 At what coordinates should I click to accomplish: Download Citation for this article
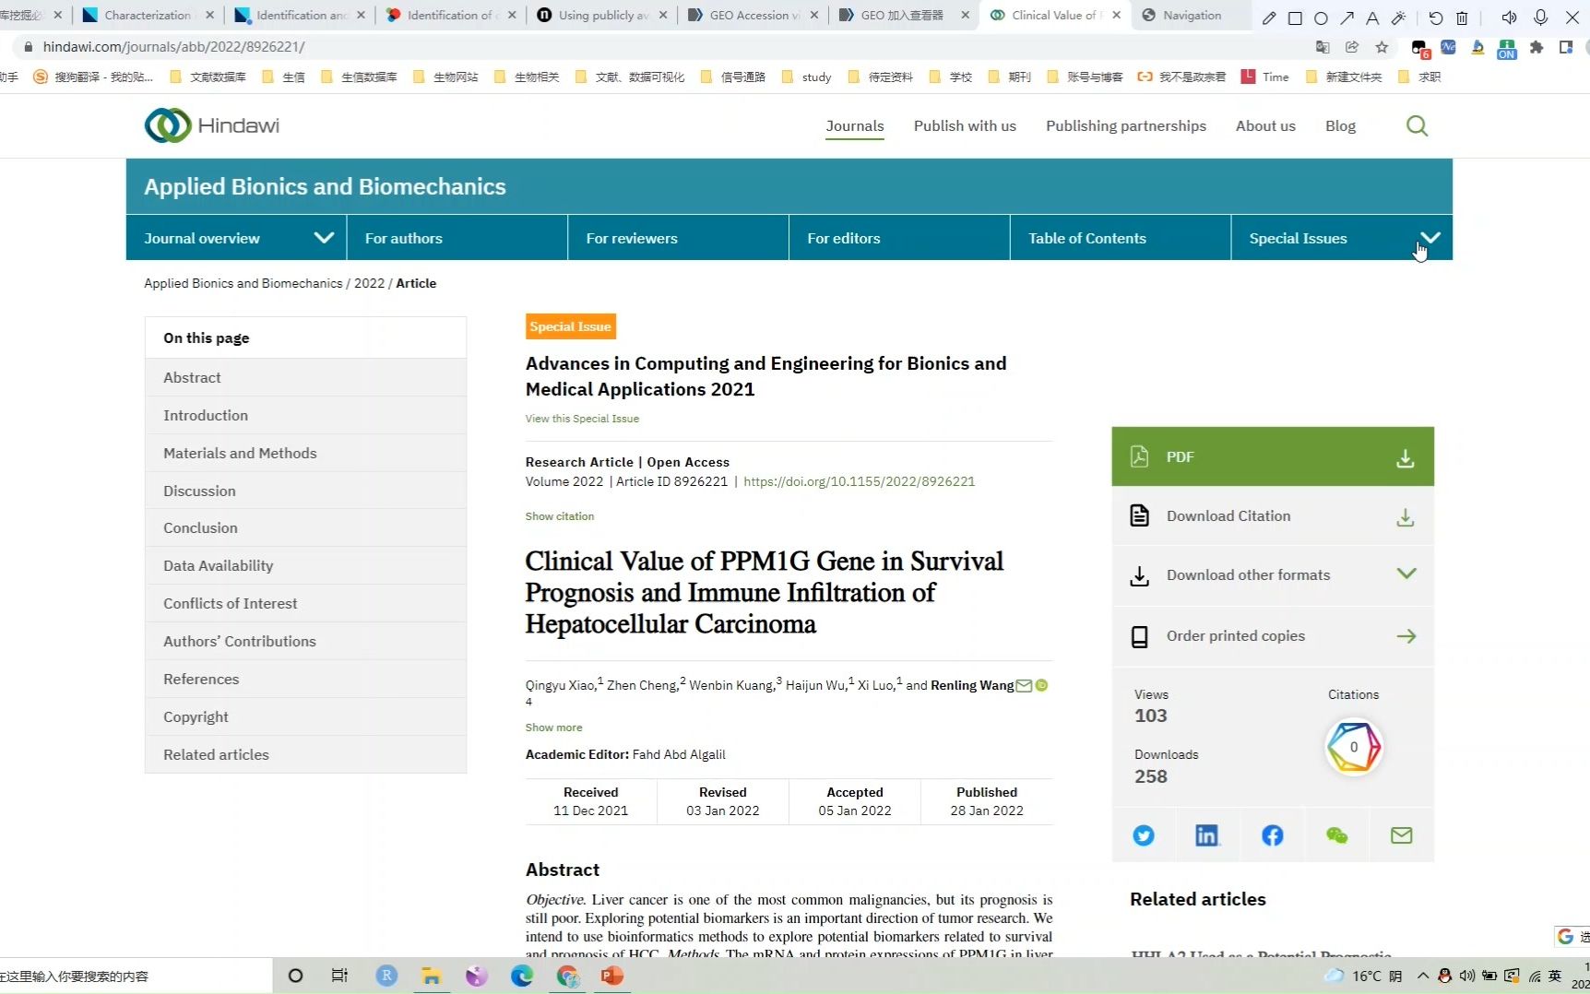coord(1273,516)
